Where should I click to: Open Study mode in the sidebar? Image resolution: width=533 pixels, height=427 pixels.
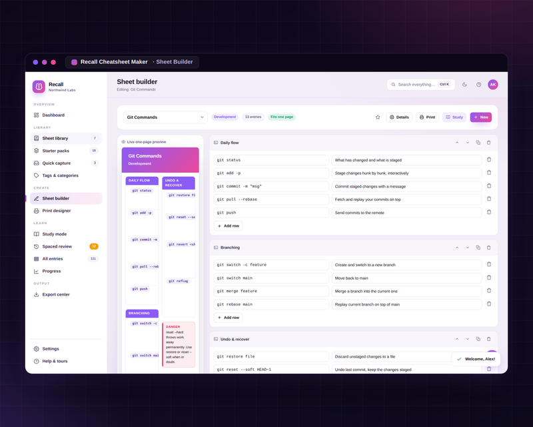(x=66, y=234)
